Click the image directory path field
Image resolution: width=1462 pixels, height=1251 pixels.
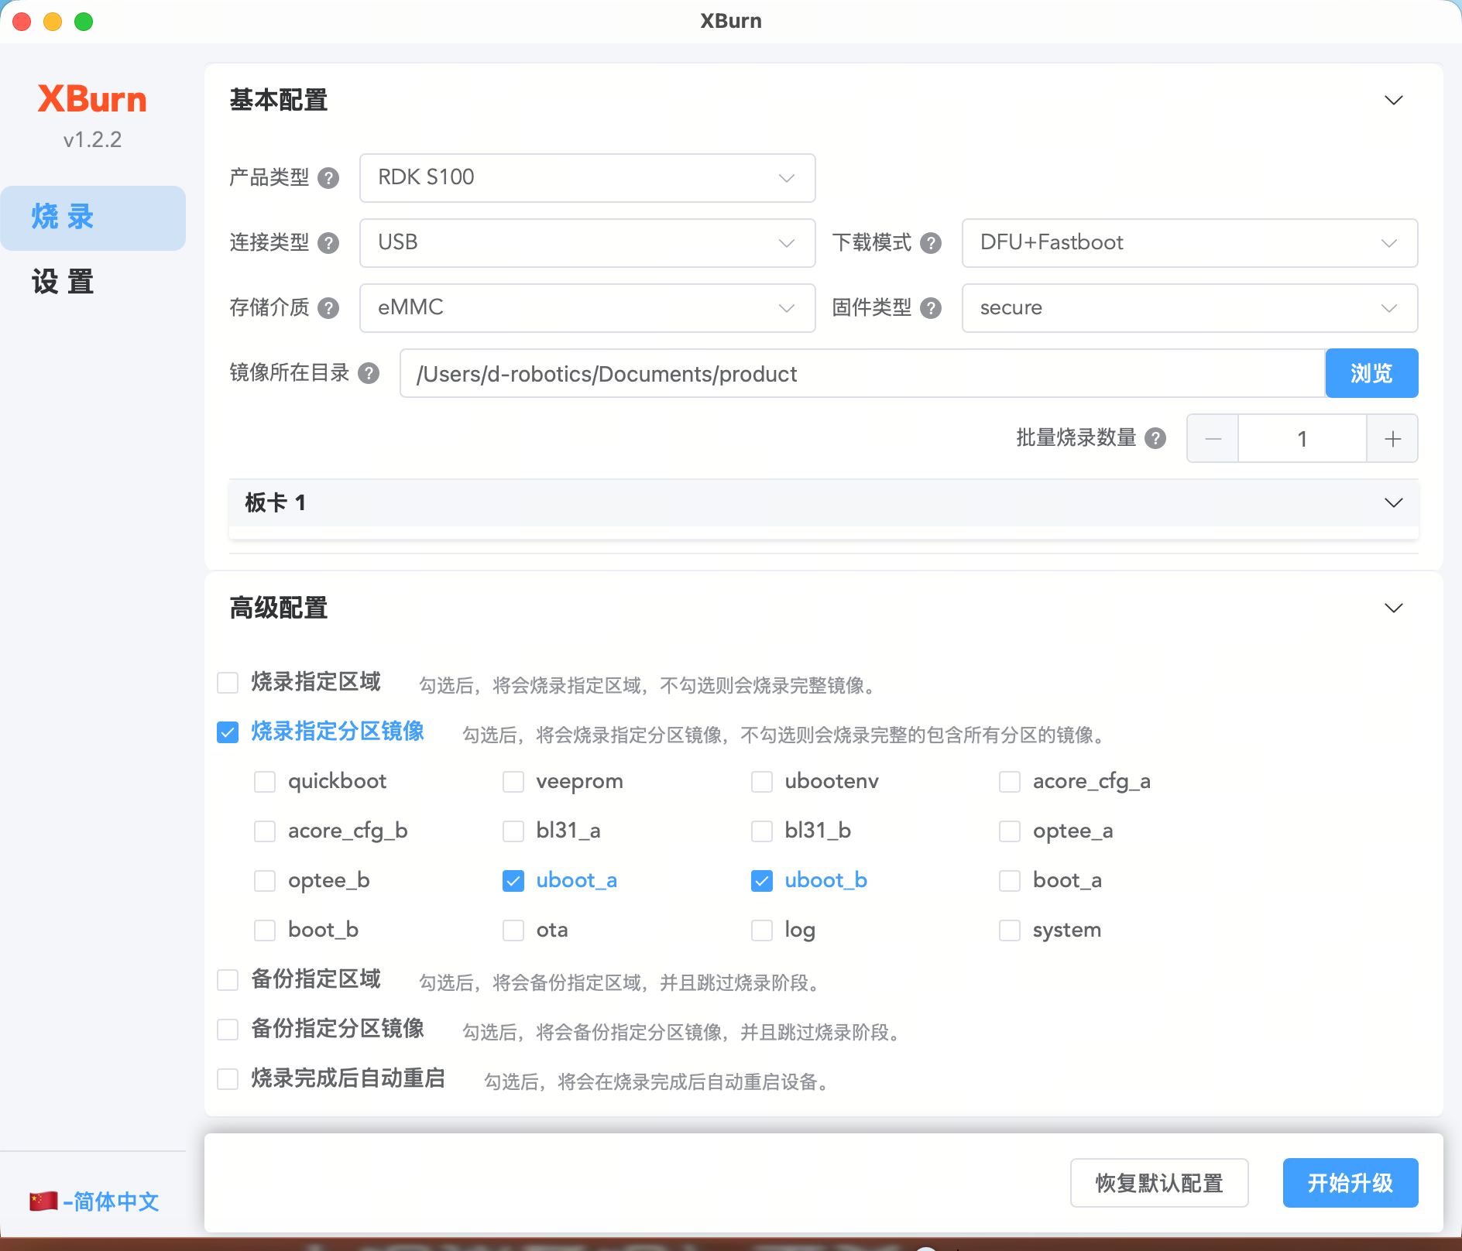(862, 373)
